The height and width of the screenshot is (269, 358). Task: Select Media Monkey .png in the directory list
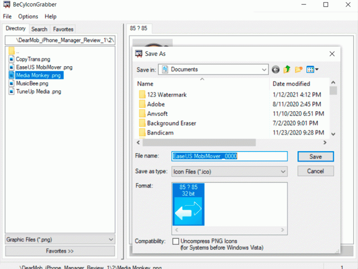click(x=38, y=75)
